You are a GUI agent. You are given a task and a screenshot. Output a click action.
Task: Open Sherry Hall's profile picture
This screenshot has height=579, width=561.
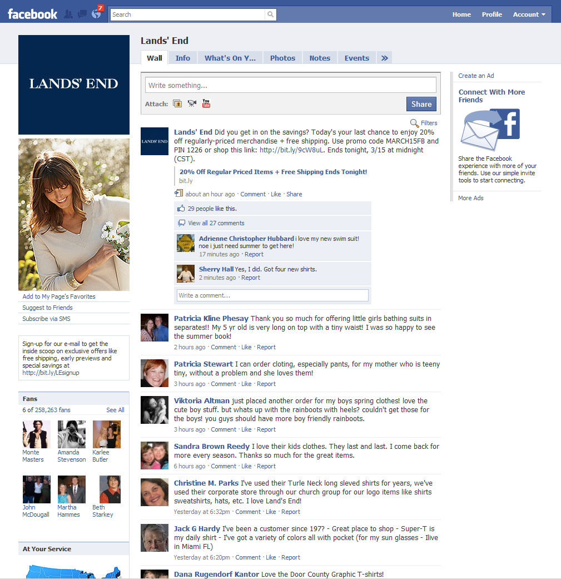click(186, 274)
